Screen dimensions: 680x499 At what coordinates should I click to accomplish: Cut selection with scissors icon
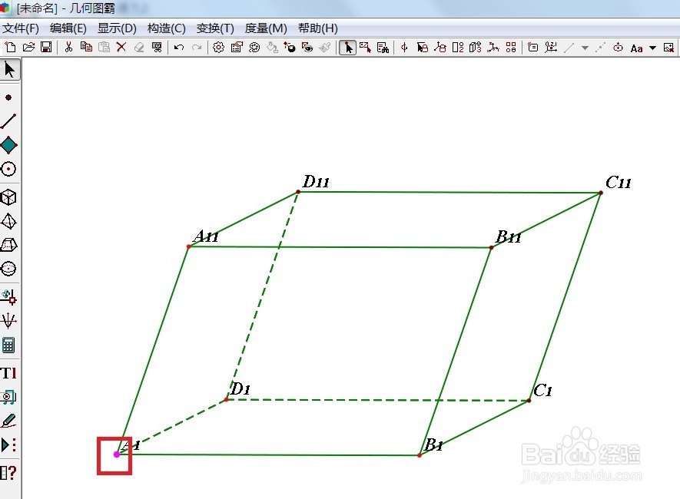[68, 47]
